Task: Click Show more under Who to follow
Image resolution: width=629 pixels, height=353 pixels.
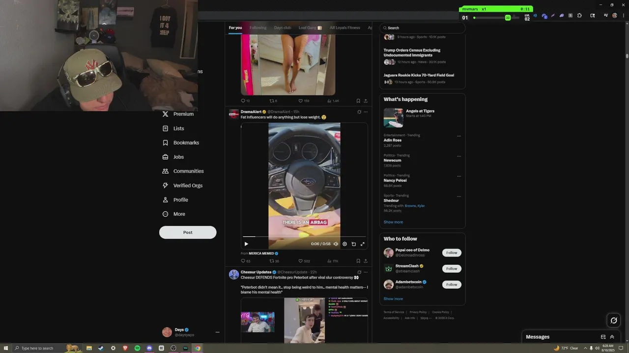Action: (393, 299)
